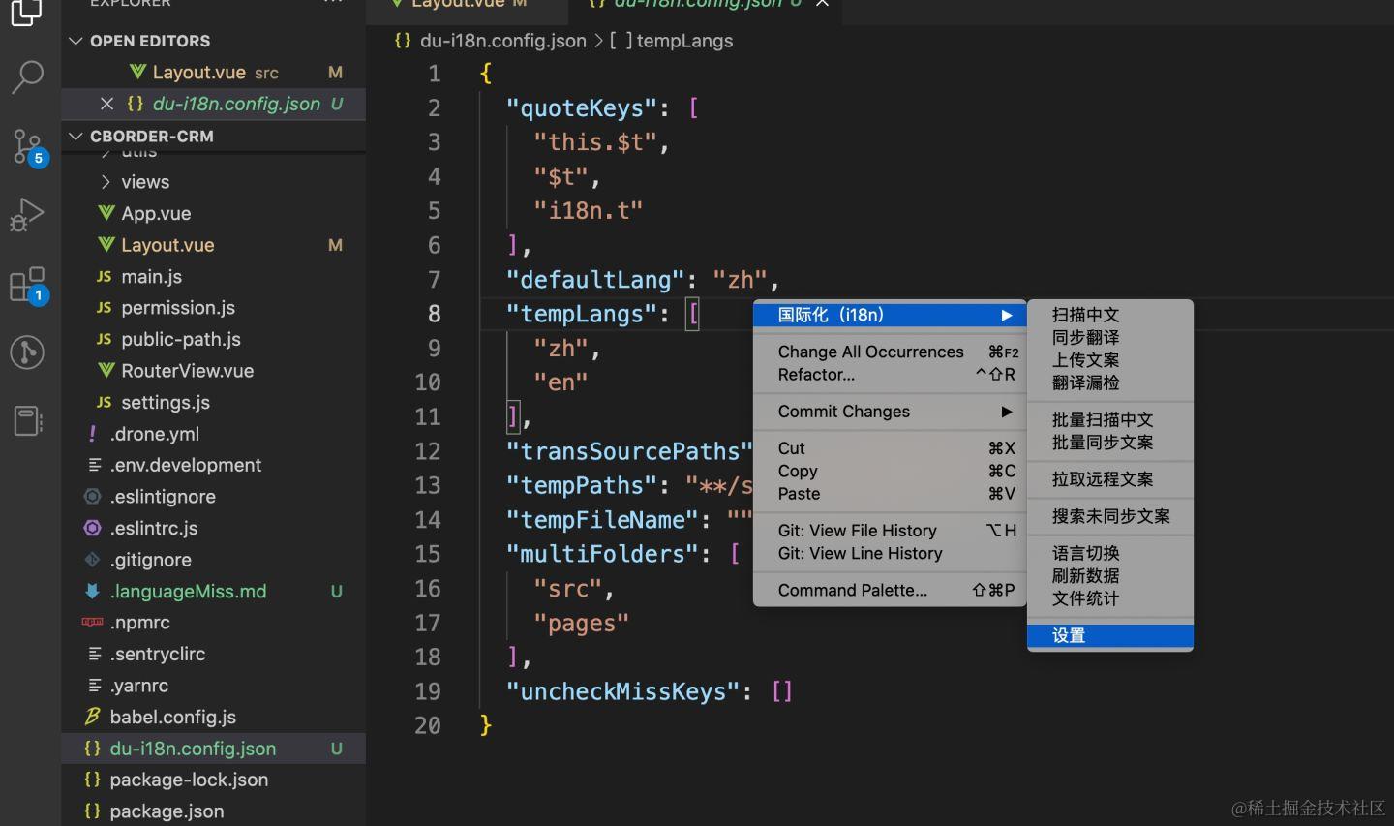Open the Explorer view in the activity bar
Viewport: 1394px width, 826px height.
[x=28, y=15]
